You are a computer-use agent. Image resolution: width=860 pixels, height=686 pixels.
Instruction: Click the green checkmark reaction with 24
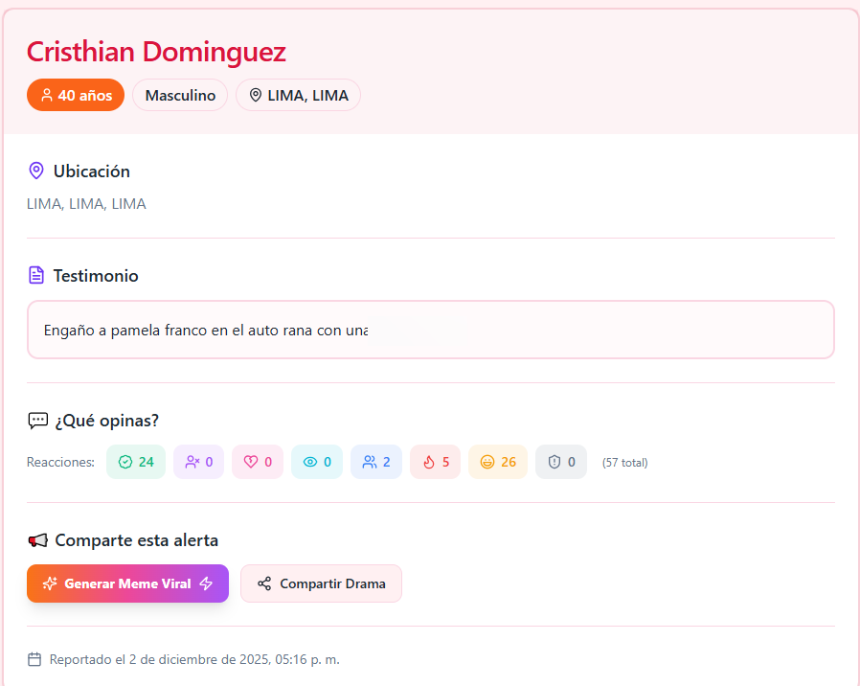136,462
